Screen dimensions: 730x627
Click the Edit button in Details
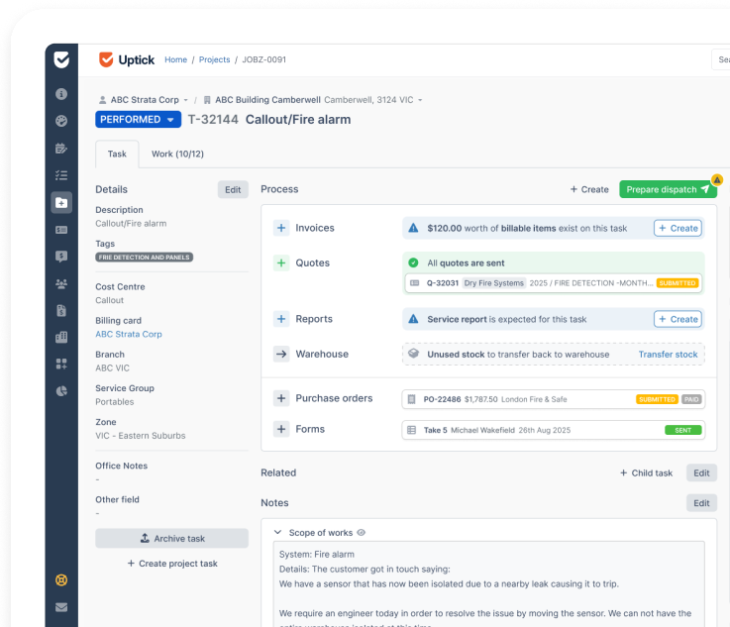tap(233, 189)
